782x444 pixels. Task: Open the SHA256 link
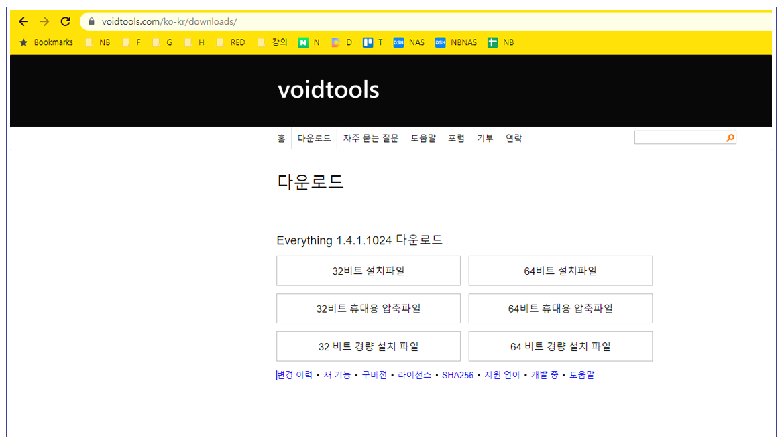tap(457, 375)
